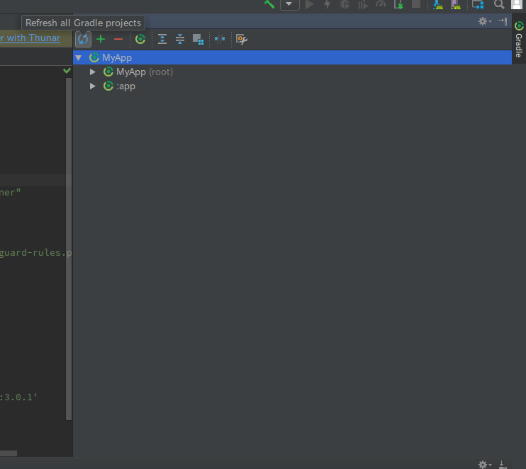Toggle the task grouping icon
The width and height of the screenshot is (526, 469).
point(198,39)
